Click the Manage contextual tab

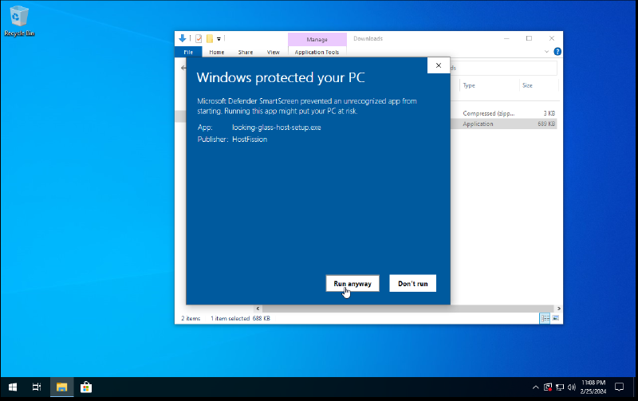317,39
